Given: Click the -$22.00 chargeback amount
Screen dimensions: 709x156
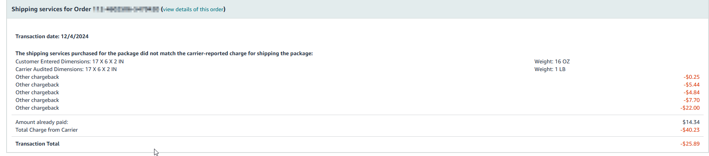Looking at the screenshot, I should click(690, 108).
